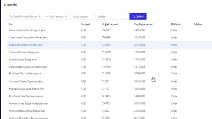Click the fio column header
The width and height of the screenshot is (212, 119).
(x=10, y=24)
